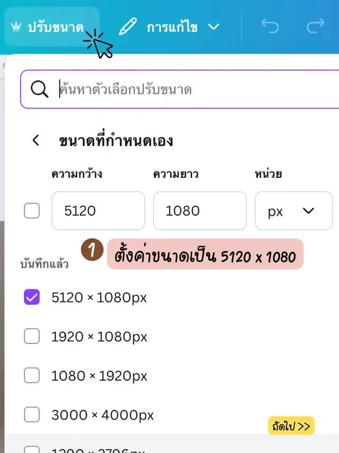Click the magnifying glass search icon

tap(39, 89)
